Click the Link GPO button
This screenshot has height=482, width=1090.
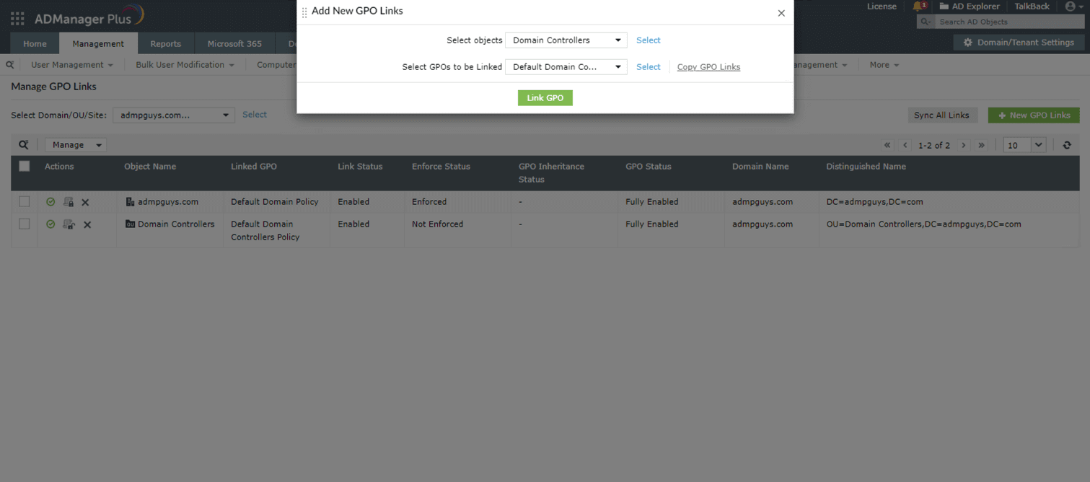click(545, 98)
